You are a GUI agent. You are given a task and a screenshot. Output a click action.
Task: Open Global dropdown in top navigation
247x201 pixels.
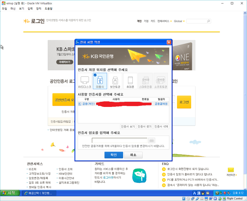click(179, 21)
